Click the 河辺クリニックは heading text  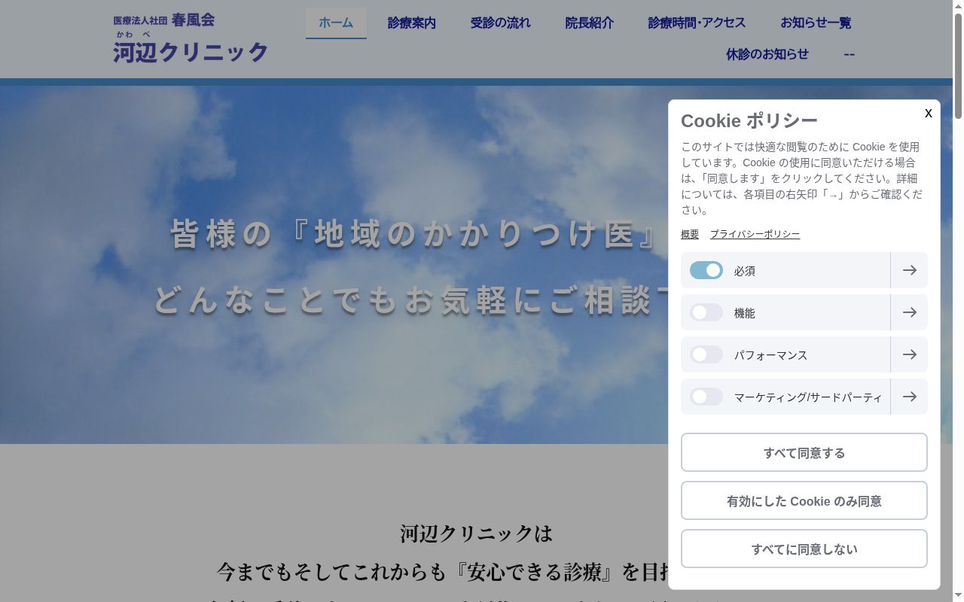click(x=476, y=534)
